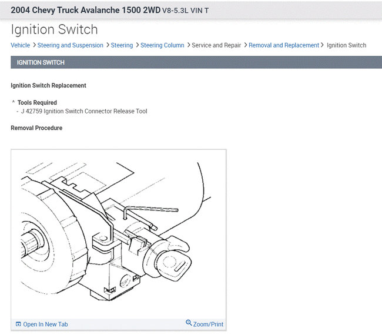Click the Tools Required label

[x=37, y=103]
